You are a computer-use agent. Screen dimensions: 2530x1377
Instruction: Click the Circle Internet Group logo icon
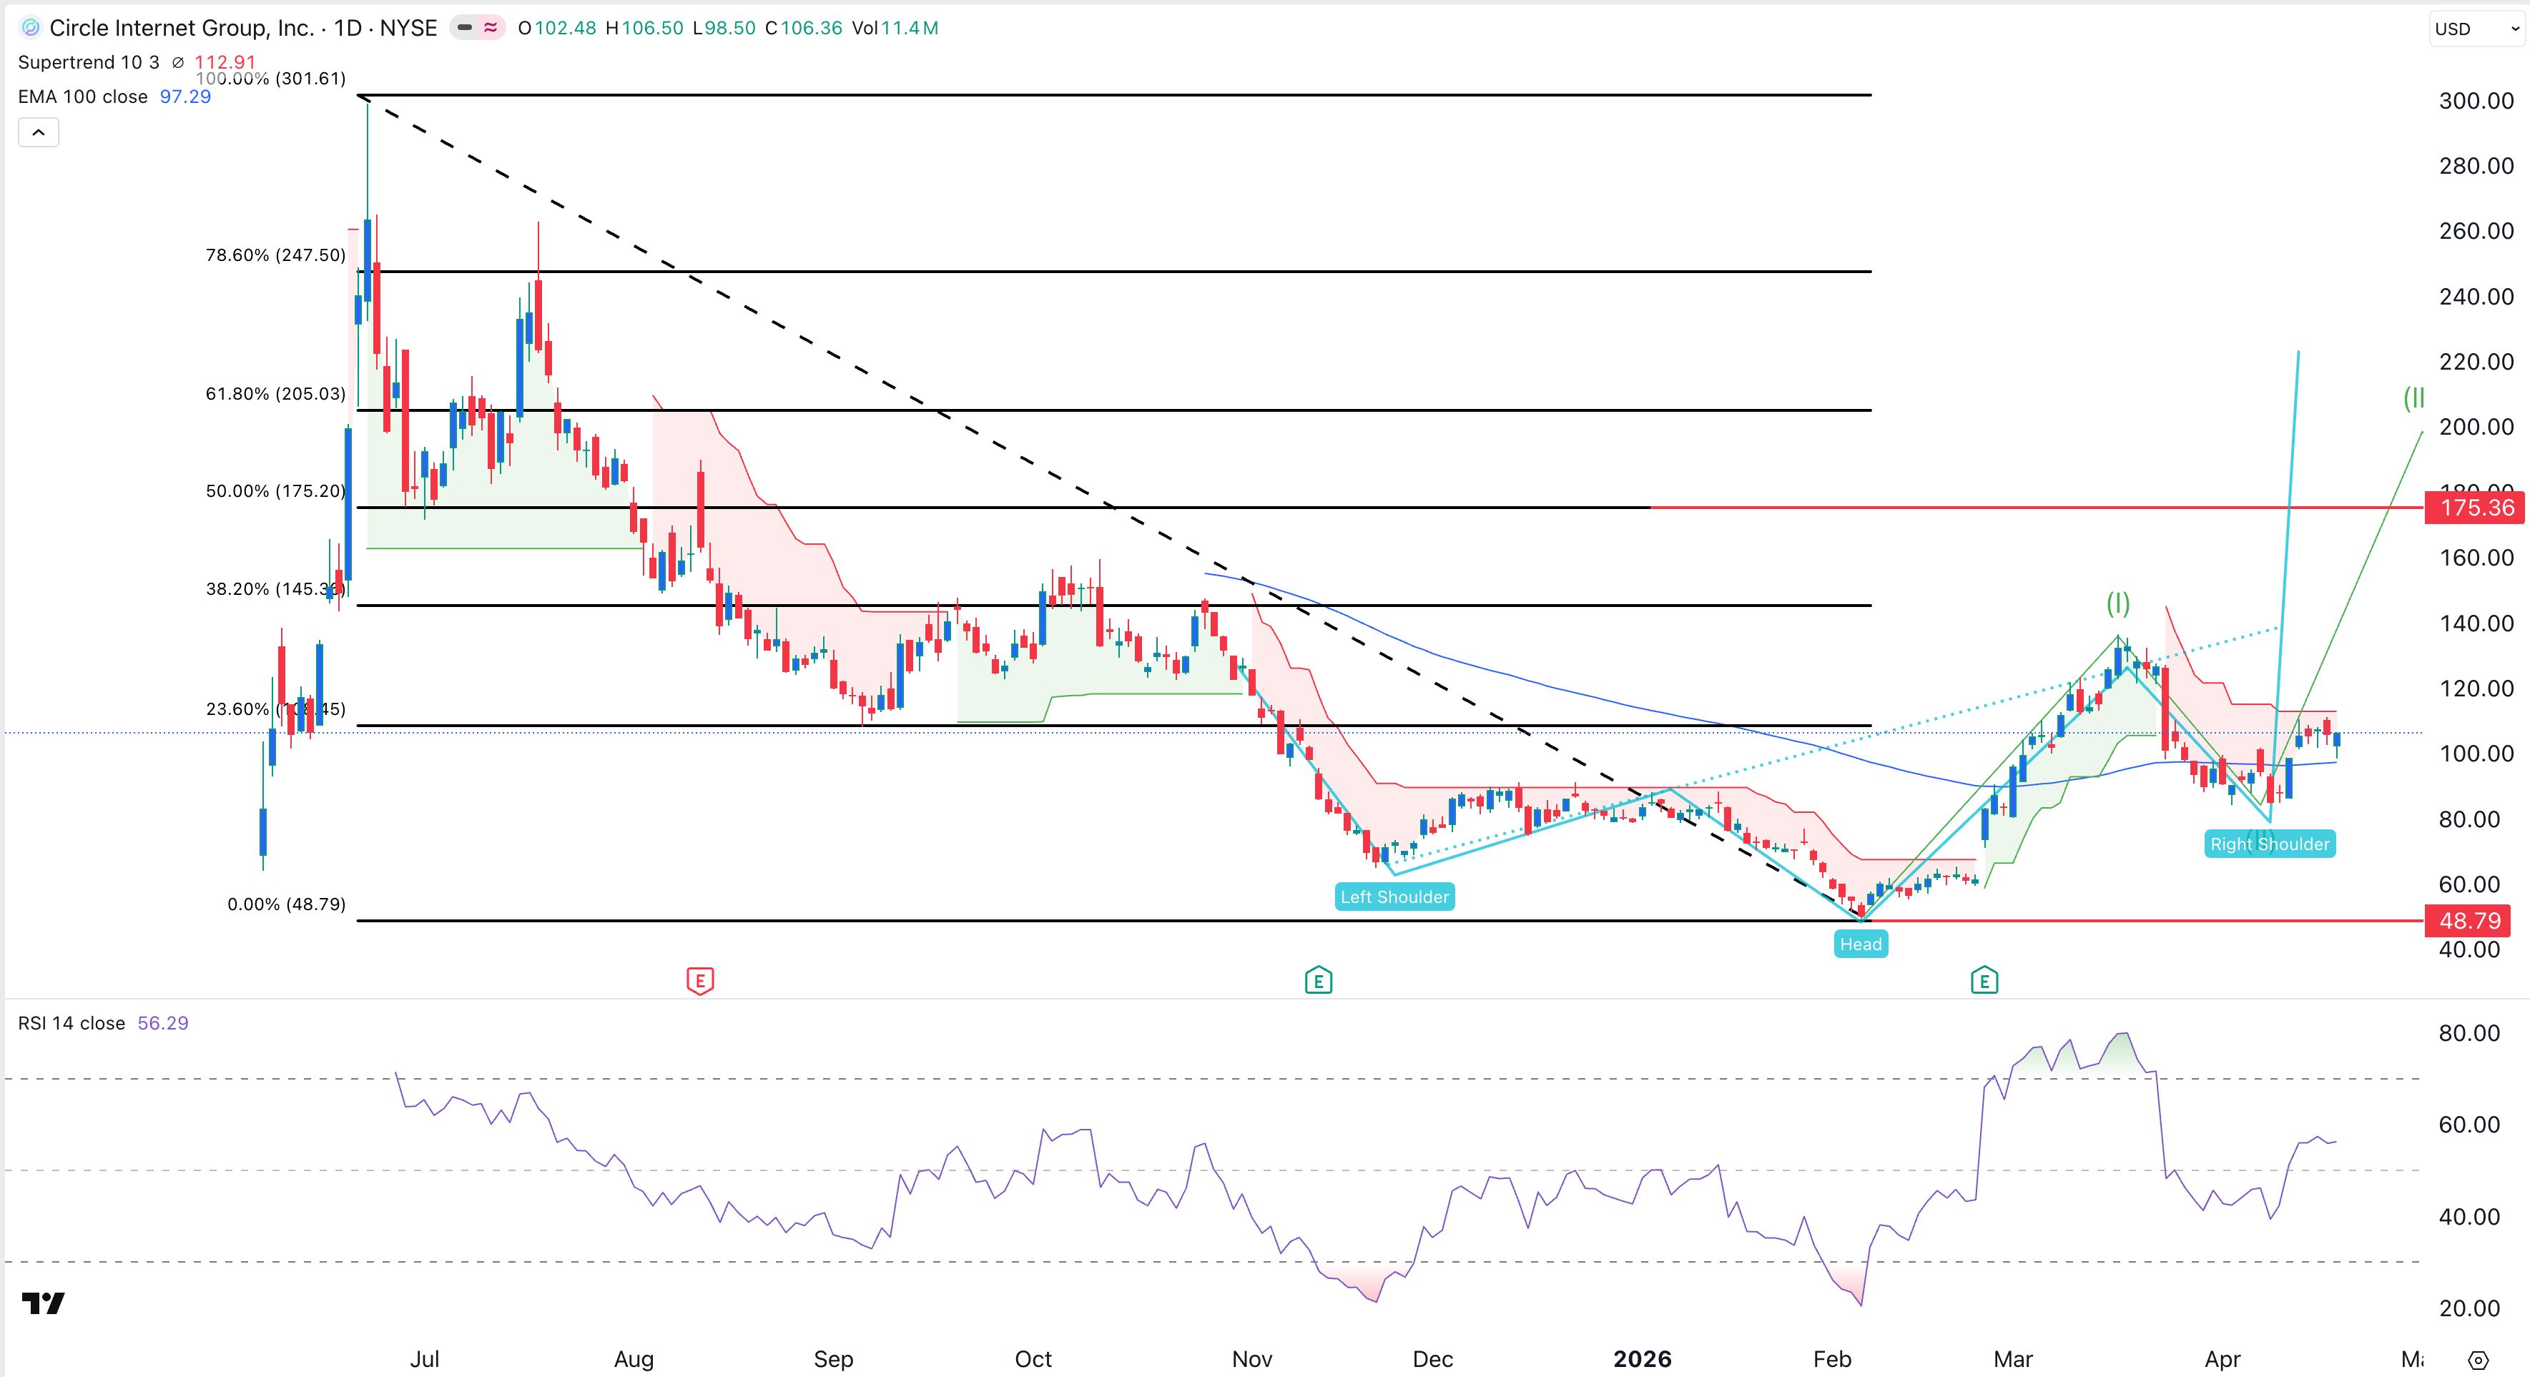31,27
